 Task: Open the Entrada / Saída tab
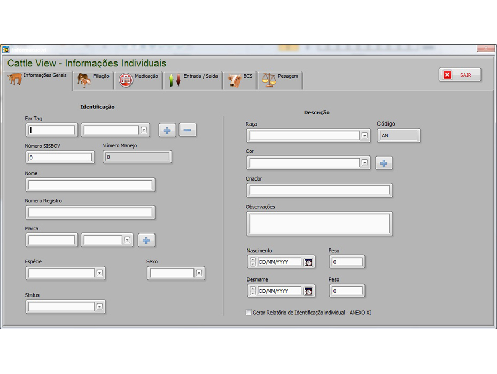point(193,80)
